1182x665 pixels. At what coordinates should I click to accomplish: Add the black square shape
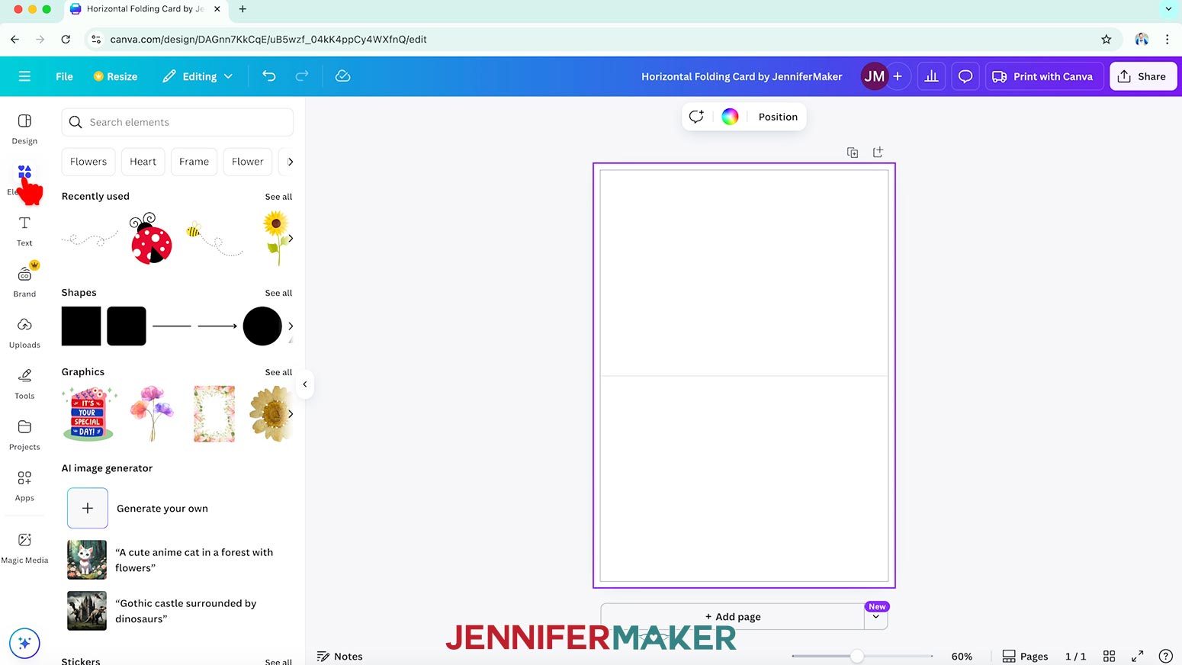click(81, 326)
